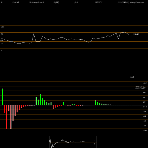Click the 1 label inside mini chart
Viewport: 148px width, 148px height.
click(x=95, y=140)
